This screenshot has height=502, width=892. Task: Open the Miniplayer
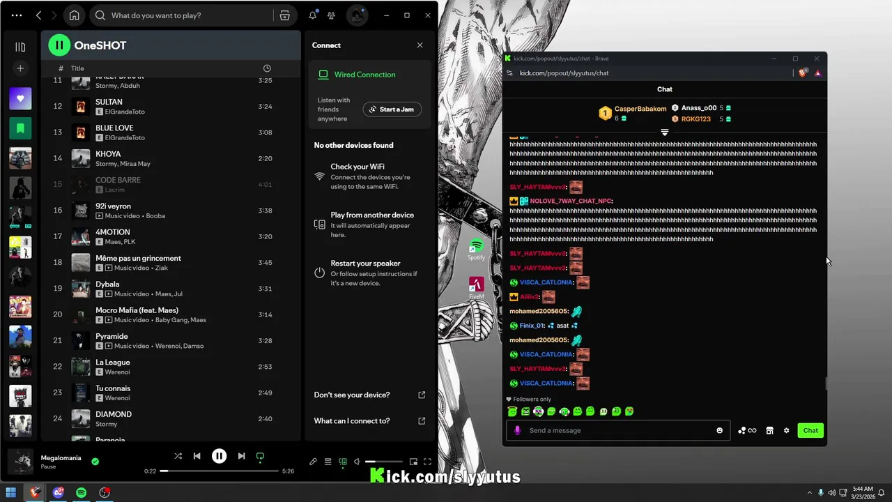pos(413,462)
